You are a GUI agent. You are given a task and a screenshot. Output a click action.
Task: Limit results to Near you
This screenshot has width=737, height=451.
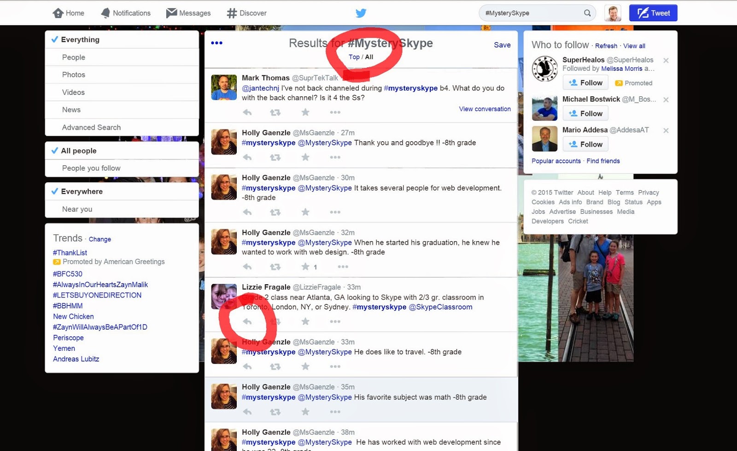[122, 209]
